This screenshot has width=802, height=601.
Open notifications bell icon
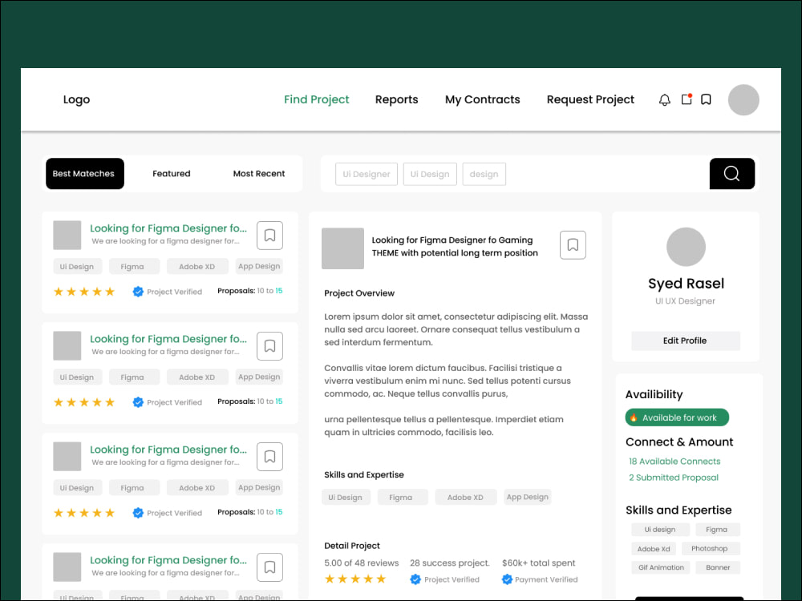(x=664, y=99)
